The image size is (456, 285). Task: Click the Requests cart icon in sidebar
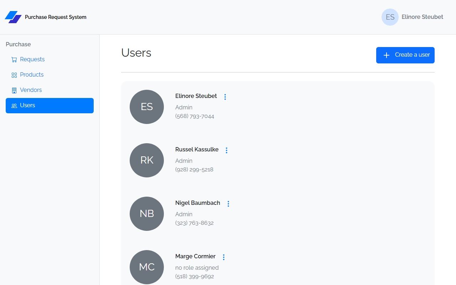(x=14, y=59)
